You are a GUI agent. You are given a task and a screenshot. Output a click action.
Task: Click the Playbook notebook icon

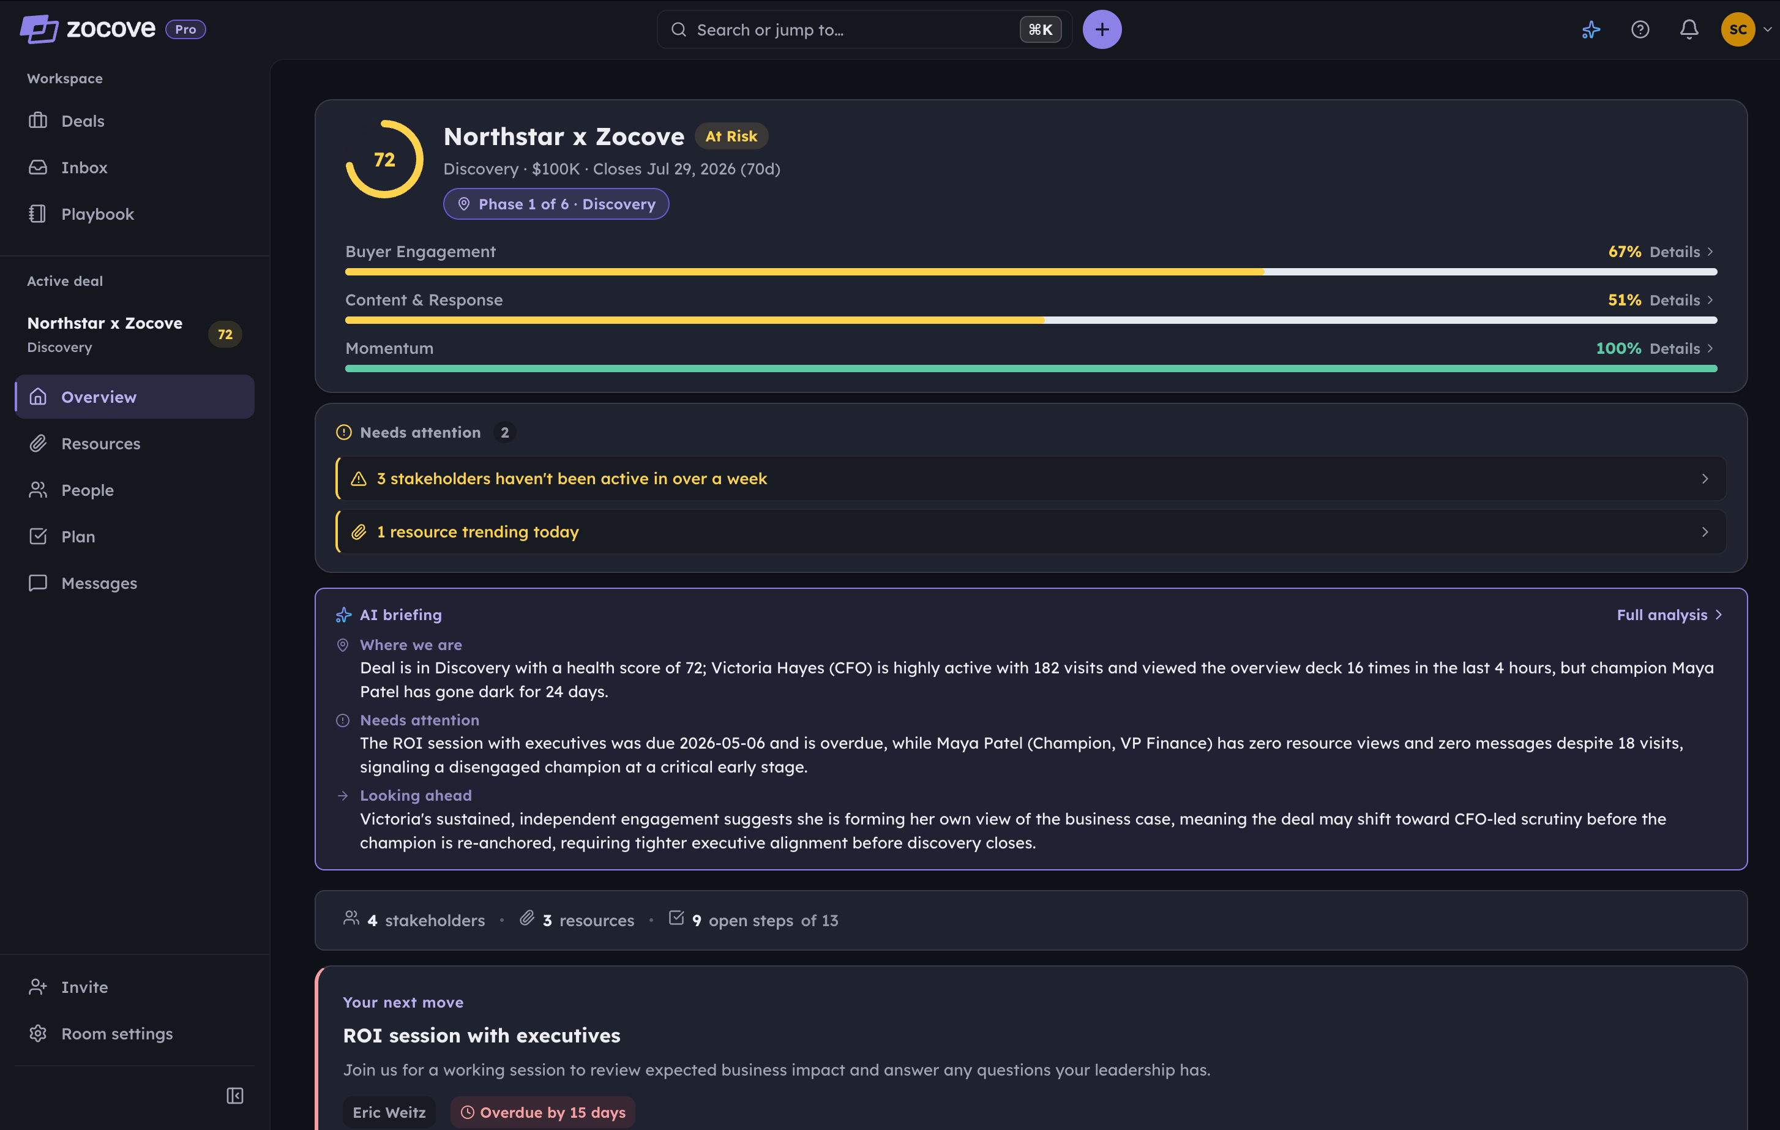pyautogui.click(x=38, y=214)
